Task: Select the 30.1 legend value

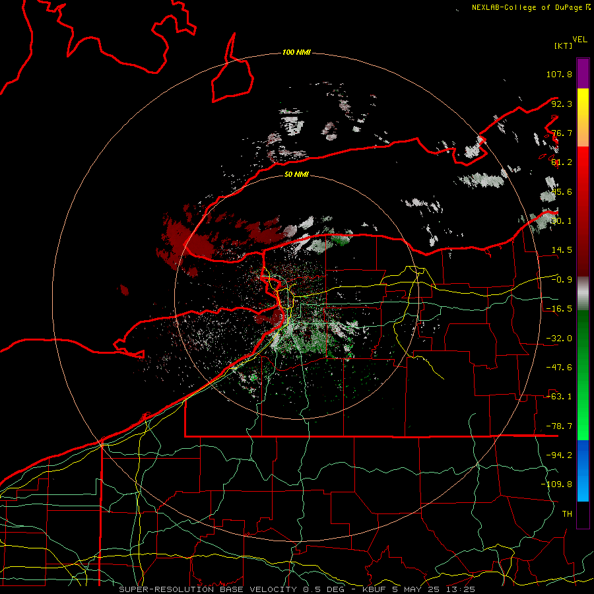Action: point(562,221)
